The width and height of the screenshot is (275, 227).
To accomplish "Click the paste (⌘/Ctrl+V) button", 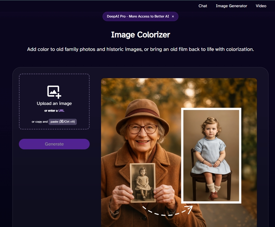I will (x=63, y=122).
